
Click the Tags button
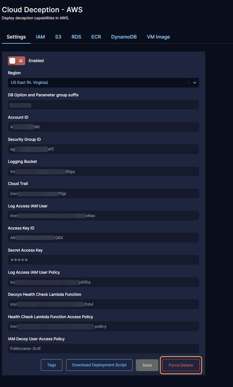(x=52, y=365)
